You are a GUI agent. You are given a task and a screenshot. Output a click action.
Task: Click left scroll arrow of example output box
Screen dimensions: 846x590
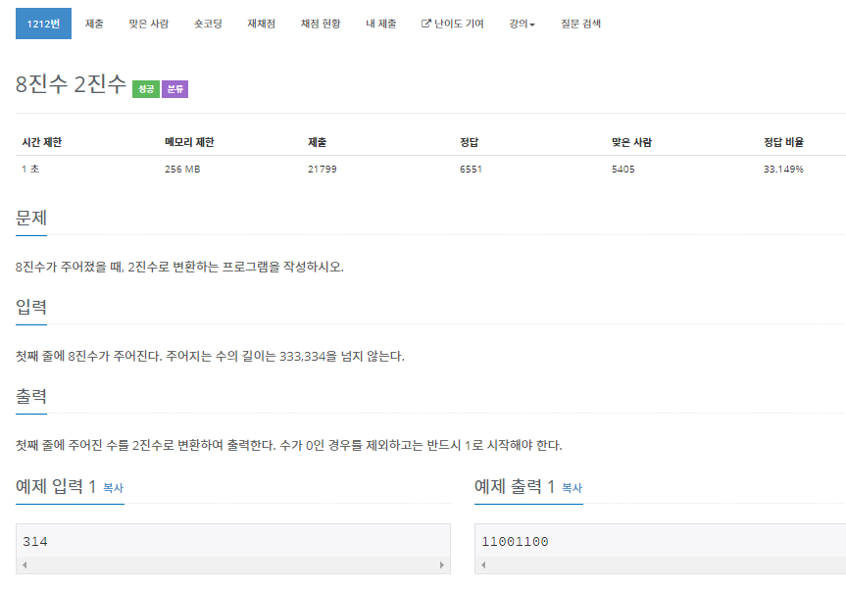click(x=483, y=565)
